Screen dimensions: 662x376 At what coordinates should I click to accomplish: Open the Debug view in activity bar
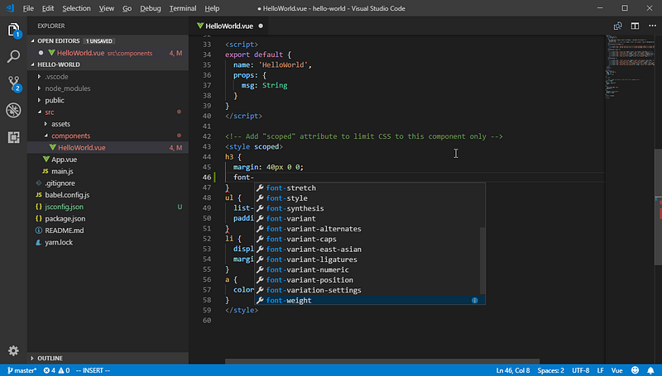pyautogui.click(x=14, y=110)
